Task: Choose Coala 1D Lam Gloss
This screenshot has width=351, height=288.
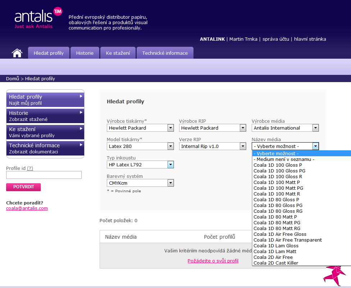Action: tap(301, 246)
